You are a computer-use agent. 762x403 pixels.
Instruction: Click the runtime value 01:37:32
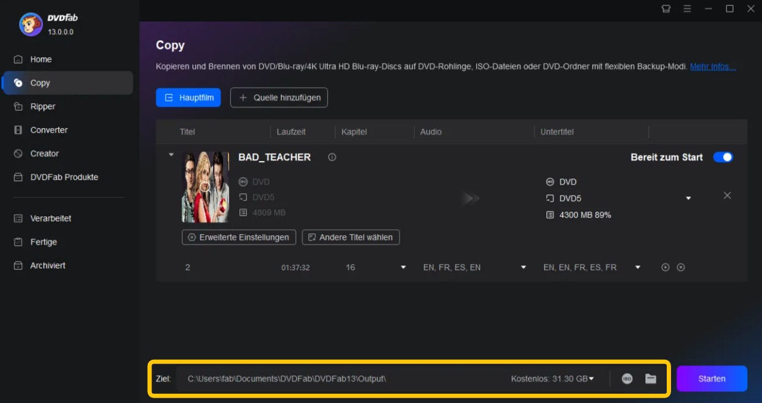click(x=296, y=268)
